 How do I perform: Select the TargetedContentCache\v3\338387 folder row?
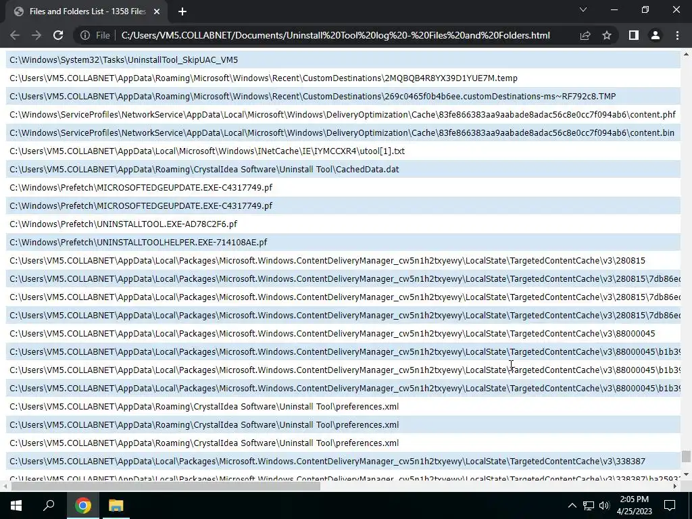tap(343, 461)
